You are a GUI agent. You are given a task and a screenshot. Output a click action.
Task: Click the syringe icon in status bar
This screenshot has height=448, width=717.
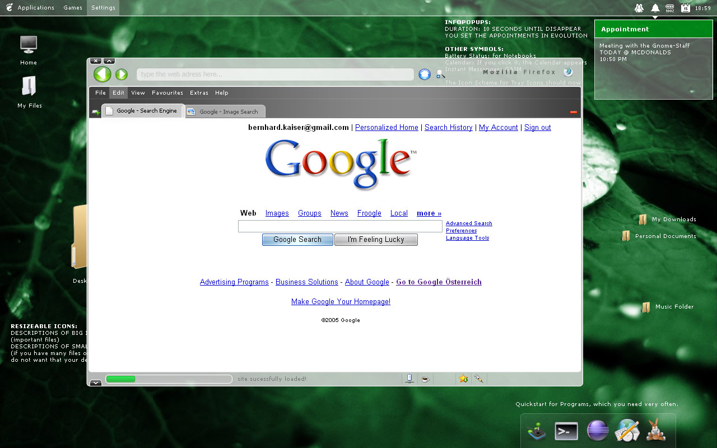pos(478,379)
